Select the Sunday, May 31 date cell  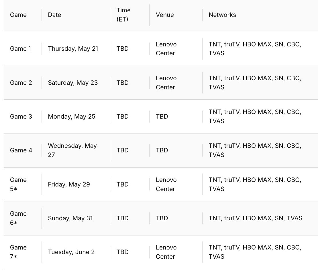click(x=70, y=218)
